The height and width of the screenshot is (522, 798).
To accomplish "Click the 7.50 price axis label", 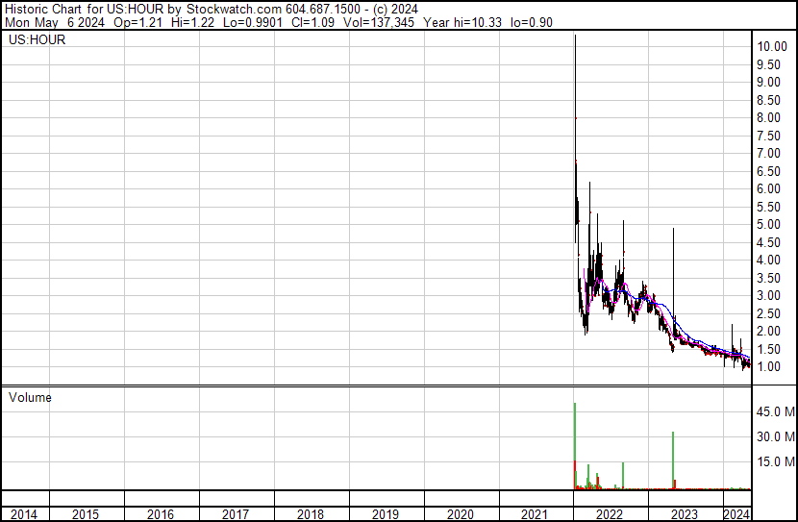I will pyautogui.click(x=770, y=136).
